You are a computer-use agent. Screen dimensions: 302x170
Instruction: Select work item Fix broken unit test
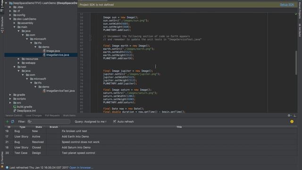(x=151, y=131)
